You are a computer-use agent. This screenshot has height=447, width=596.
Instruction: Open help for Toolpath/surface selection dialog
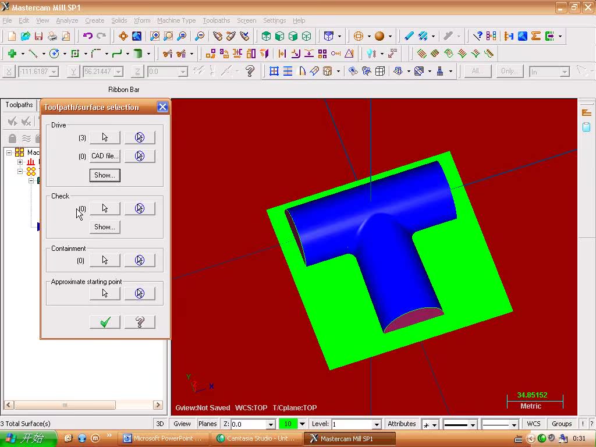click(140, 322)
